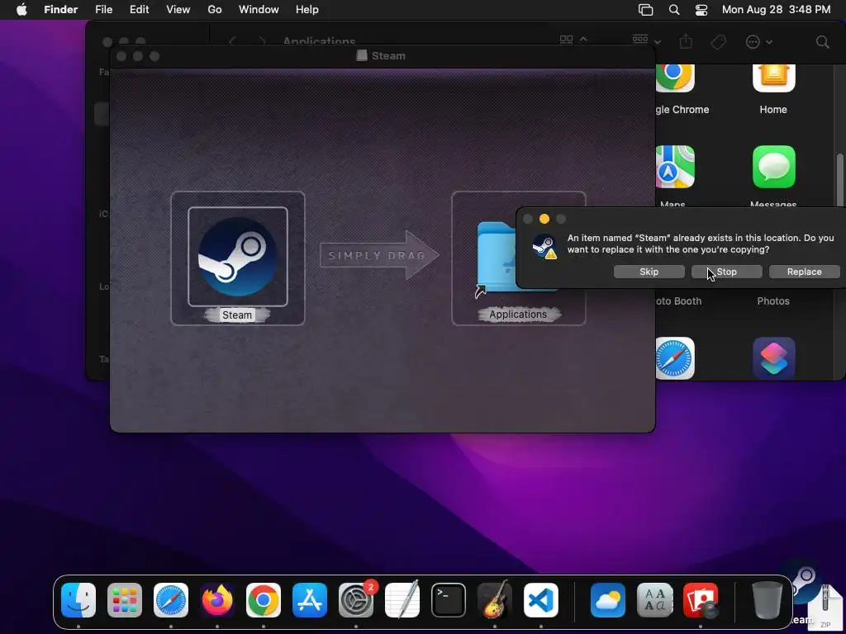Click the Applications label under the folder
Screen dimensions: 846x634
[518, 315]
